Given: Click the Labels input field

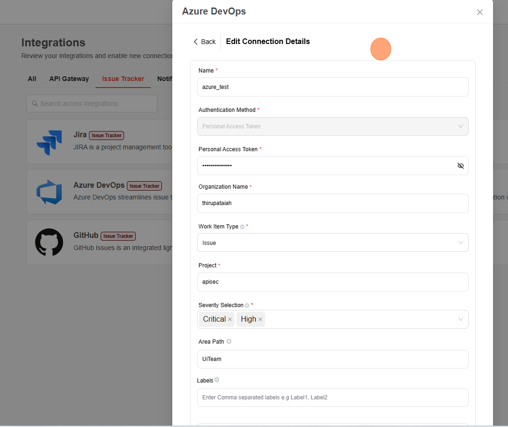Looking at the screenshot, I should click(x=332, y=398).
